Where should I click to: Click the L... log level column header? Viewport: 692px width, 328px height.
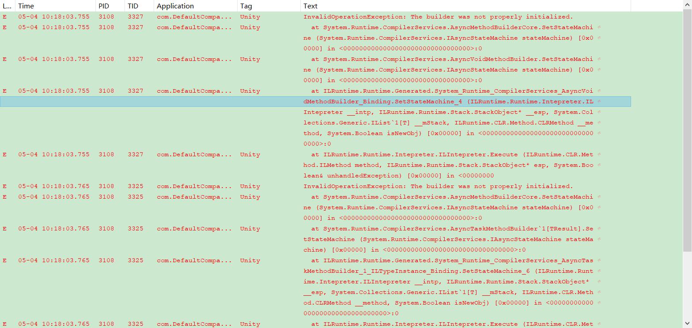click(x=7, y=6)
